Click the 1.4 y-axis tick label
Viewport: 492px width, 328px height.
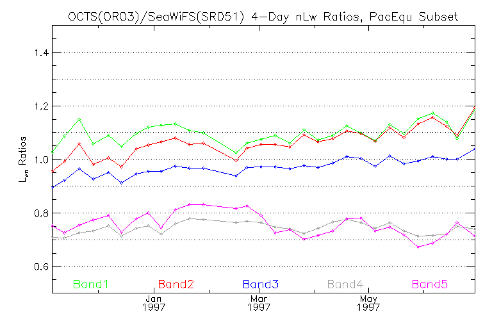click(42, 53)
